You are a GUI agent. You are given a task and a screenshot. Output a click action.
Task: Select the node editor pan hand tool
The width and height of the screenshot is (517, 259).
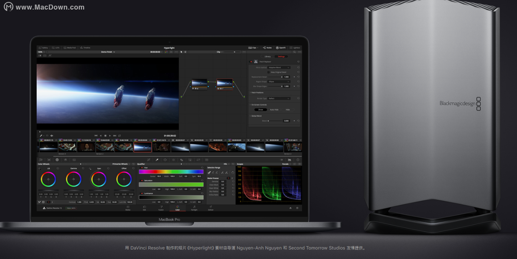pos(185,52)
